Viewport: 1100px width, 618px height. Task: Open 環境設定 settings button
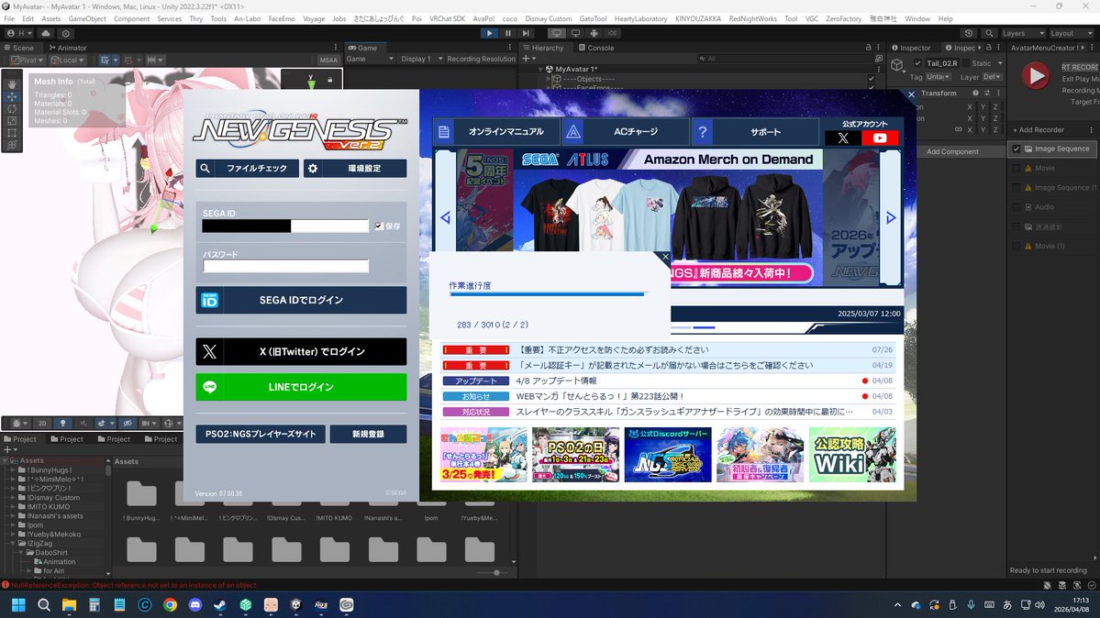pyautogui.click(x=355, y=169)
